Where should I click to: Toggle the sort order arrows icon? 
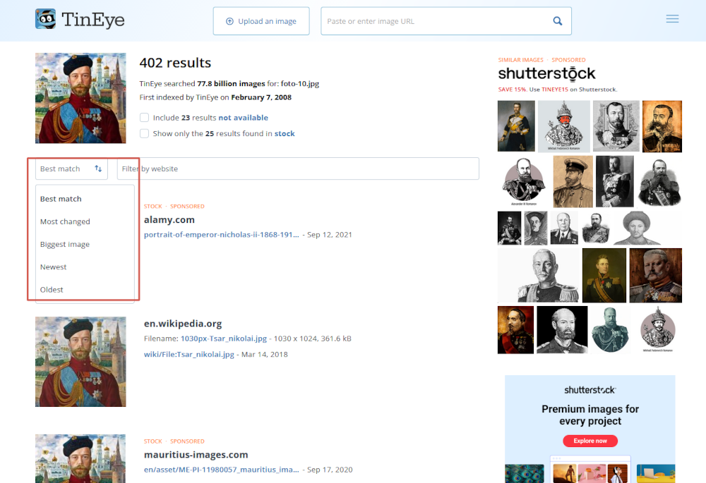(x=98, y=169)
